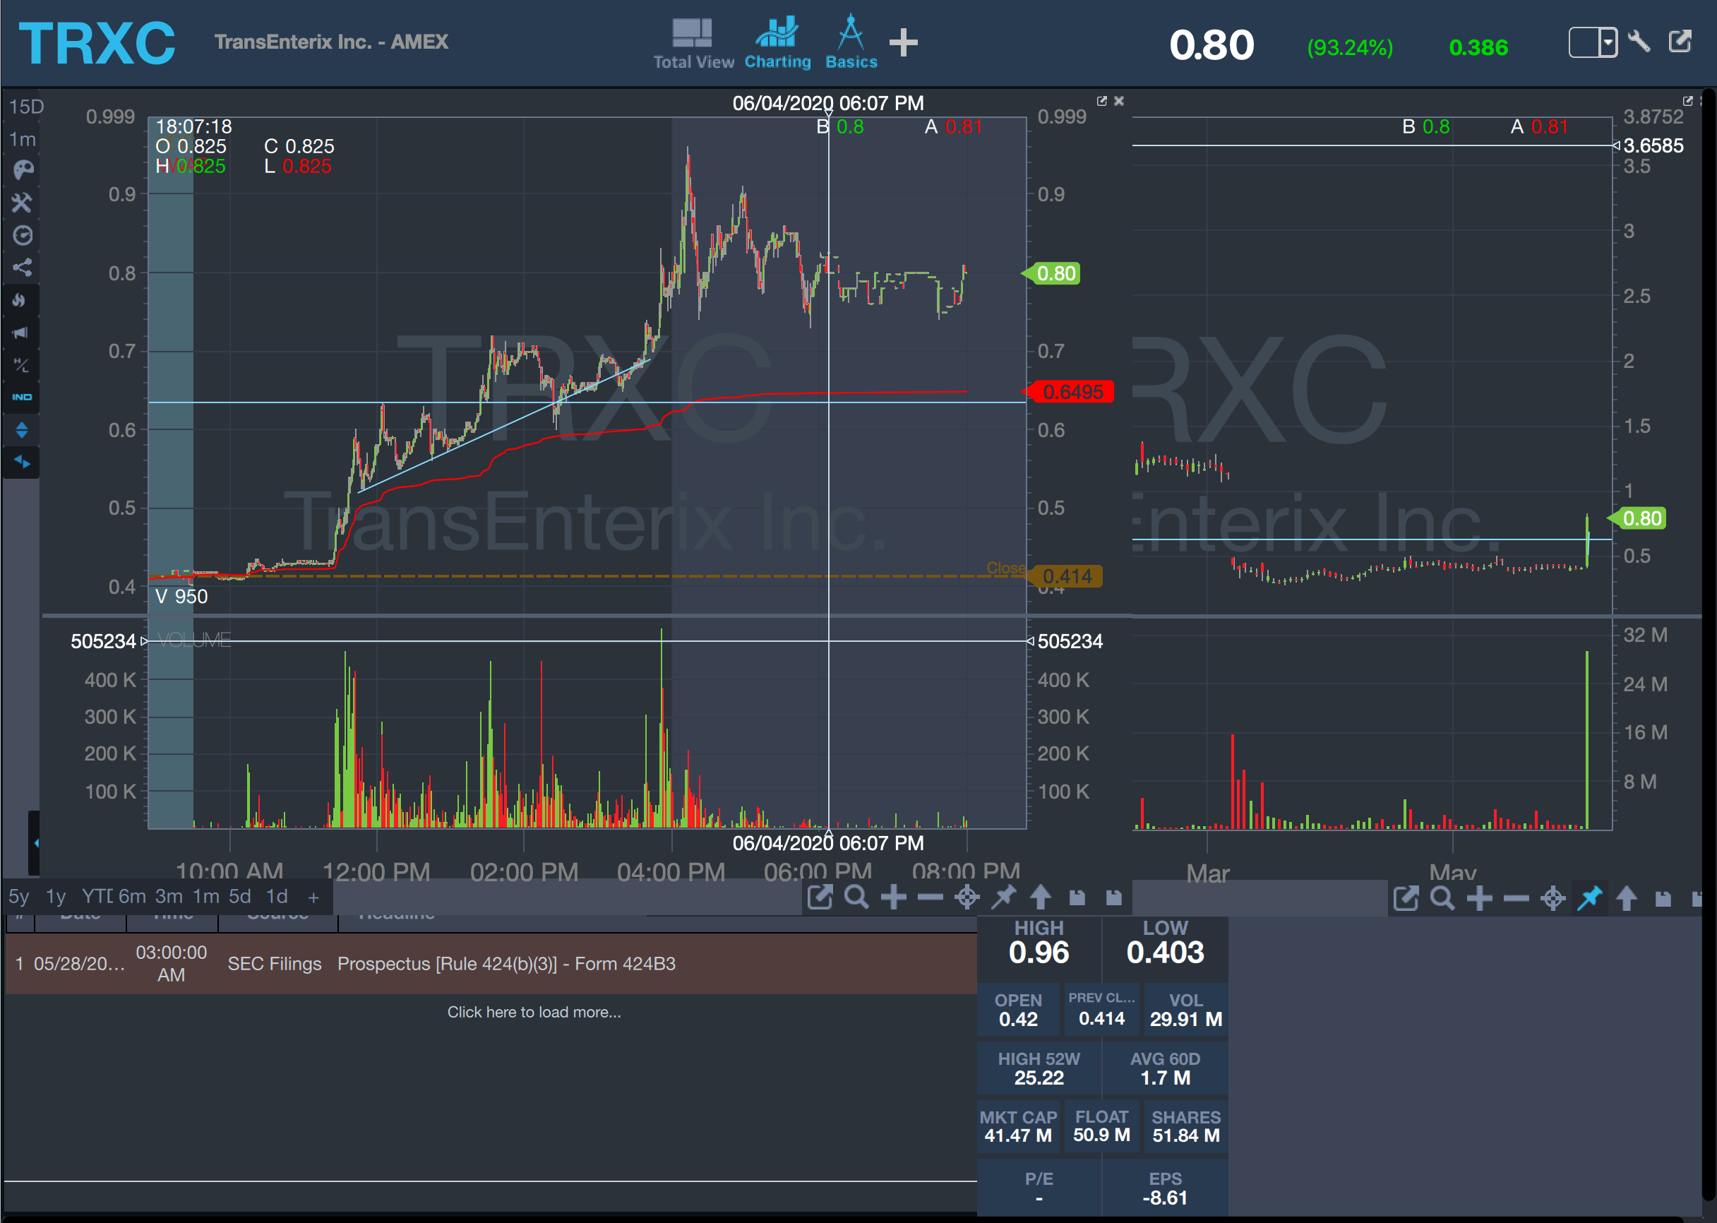The height and width of the screenshot is (1223, 1717).
Task: Click the megaphone alerts icon in sidebar
Action: click(21, 332)
